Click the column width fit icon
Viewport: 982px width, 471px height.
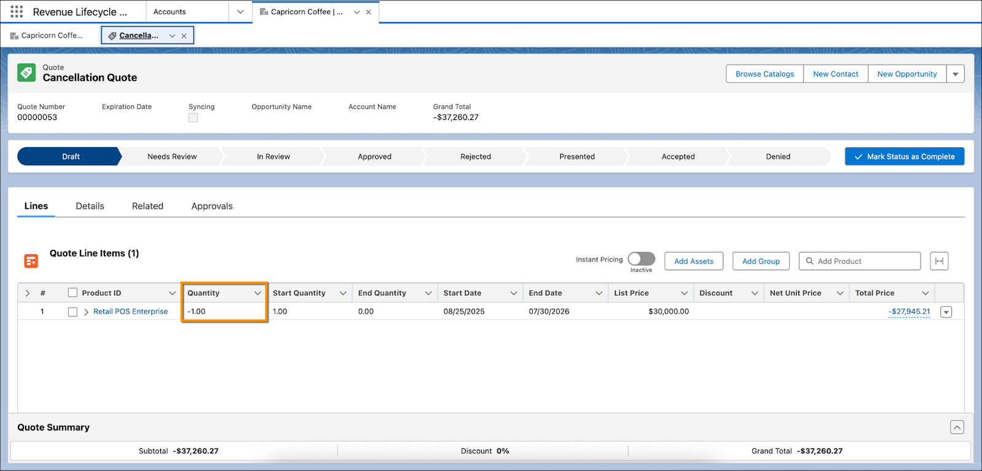click(x=939, y=261)
